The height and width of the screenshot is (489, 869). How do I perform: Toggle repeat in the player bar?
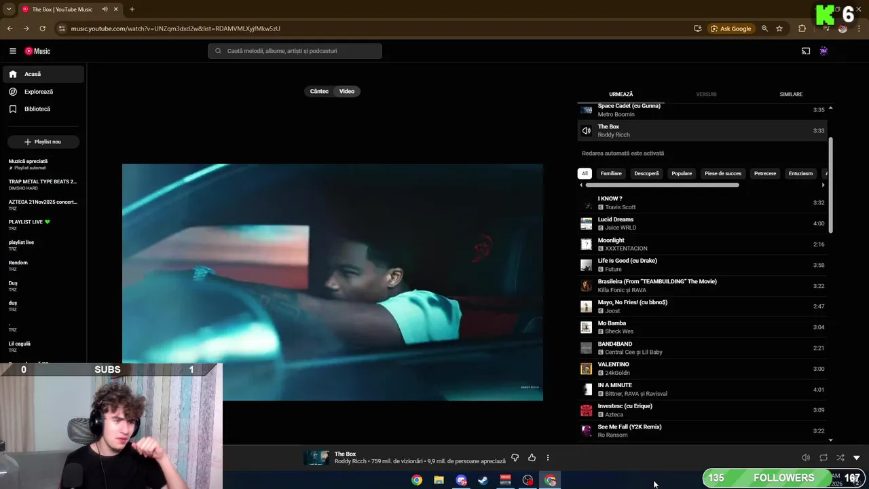[824, 458]
